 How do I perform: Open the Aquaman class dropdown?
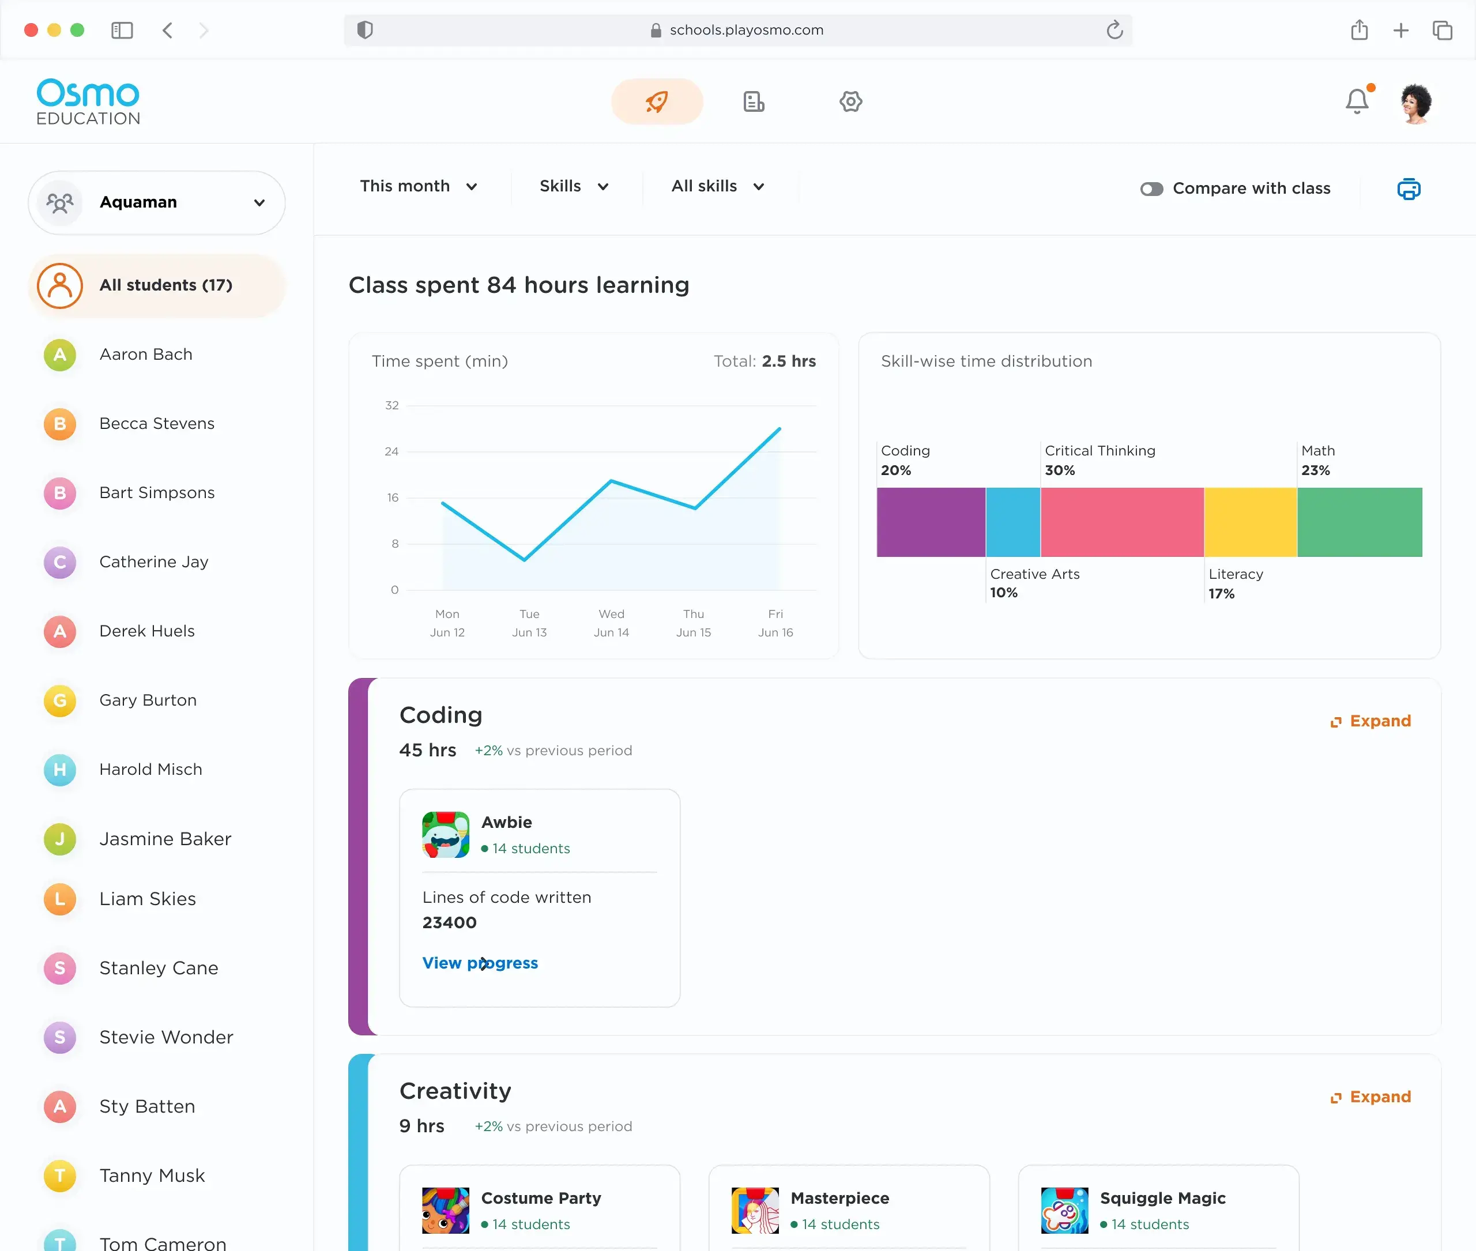pos(157,203)
